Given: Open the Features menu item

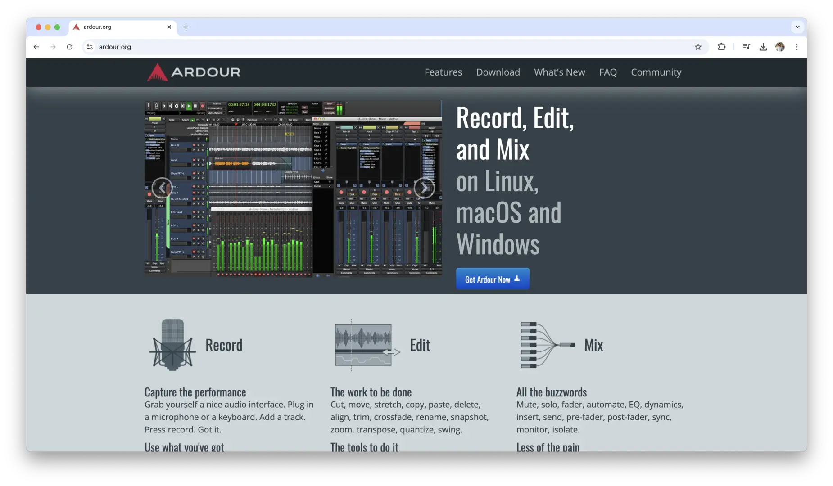Looking at the screenshot, I should click(443, 72).
